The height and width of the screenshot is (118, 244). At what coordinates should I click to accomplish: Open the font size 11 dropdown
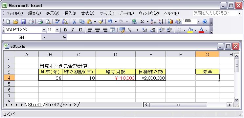57,30
